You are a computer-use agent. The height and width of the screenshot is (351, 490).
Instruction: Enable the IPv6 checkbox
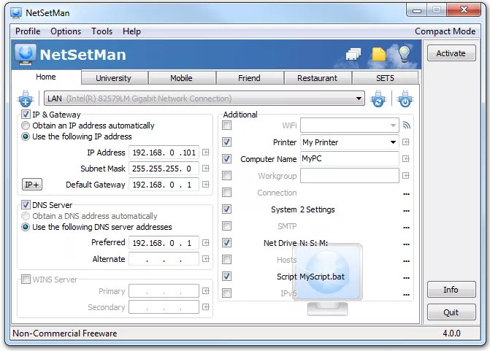(227, 293)
